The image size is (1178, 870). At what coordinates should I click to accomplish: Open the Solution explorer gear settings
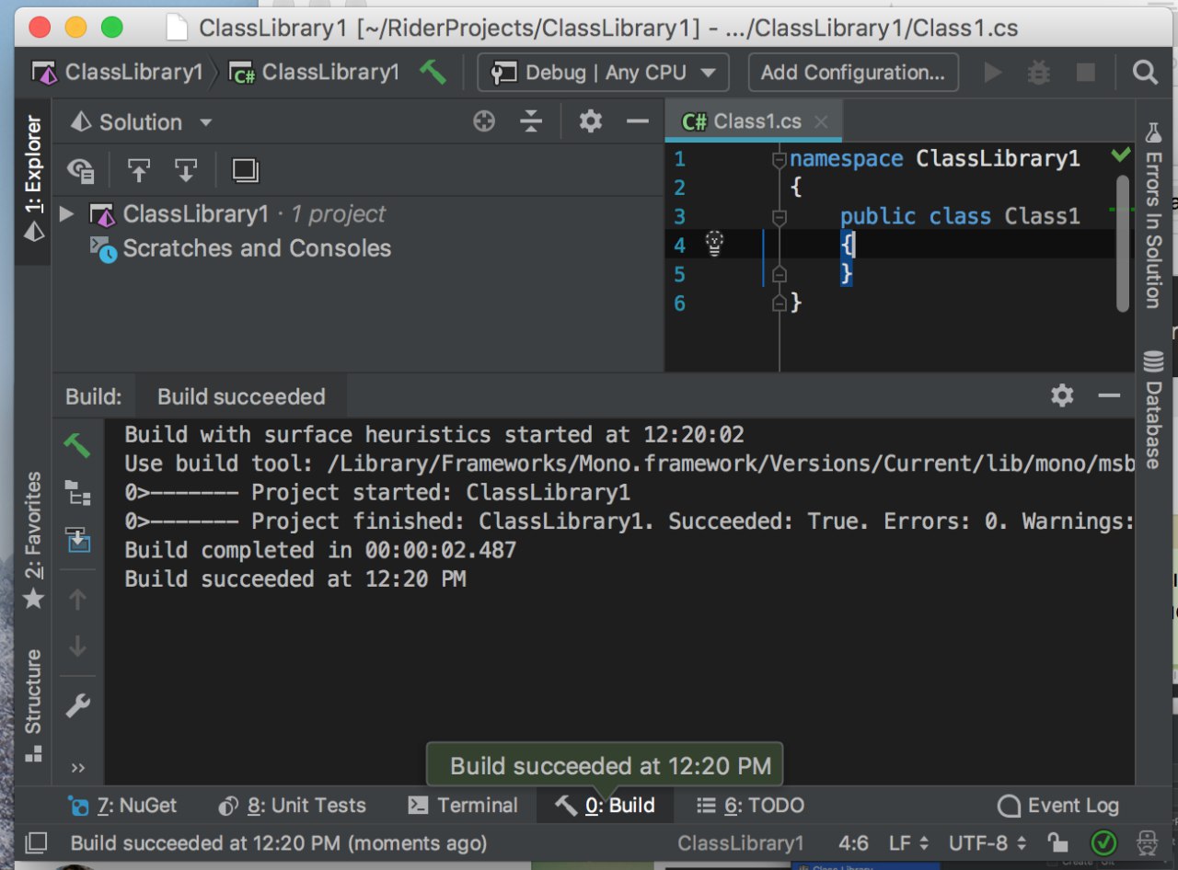(x=590, y=121)
